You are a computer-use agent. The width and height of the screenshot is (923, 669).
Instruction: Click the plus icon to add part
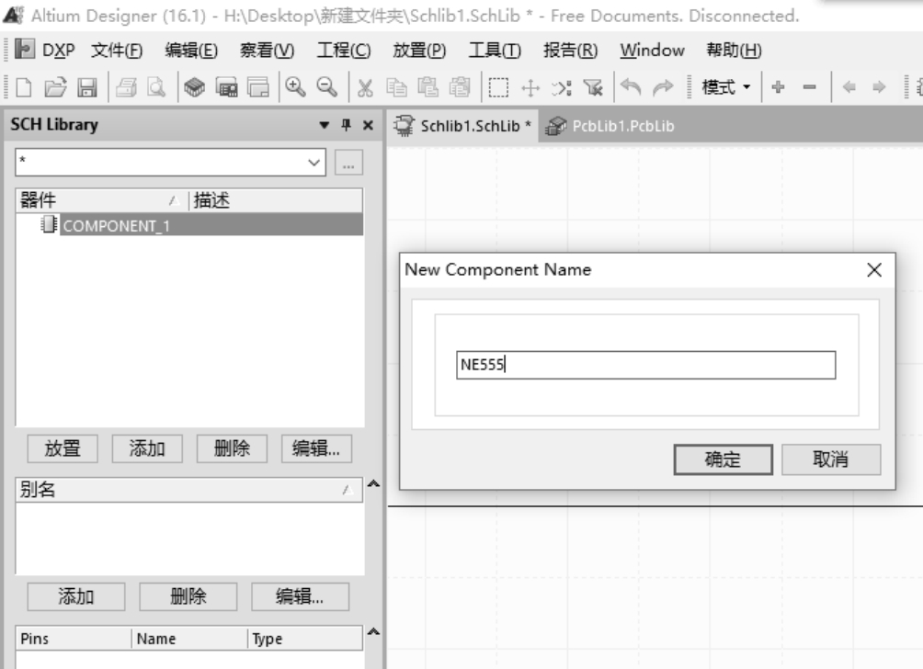coord(778,87)
